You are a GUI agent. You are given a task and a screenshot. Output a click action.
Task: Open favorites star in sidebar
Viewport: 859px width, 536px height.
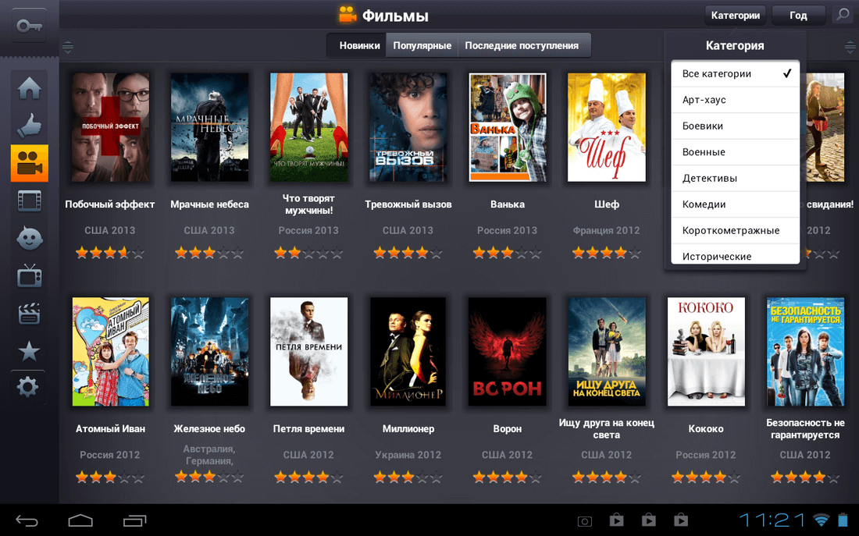(x=29, y=351)
